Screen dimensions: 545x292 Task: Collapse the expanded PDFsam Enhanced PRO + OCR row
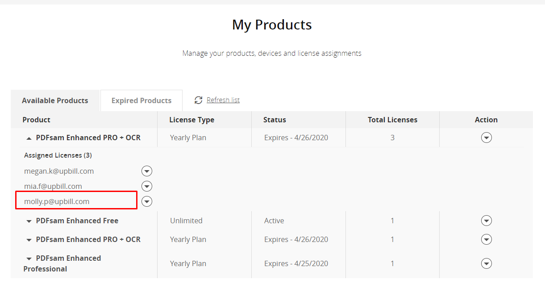(x=29, y=138)
